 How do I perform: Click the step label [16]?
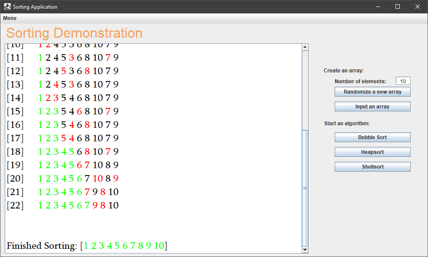pyautogui.click(x=15, y=125)
